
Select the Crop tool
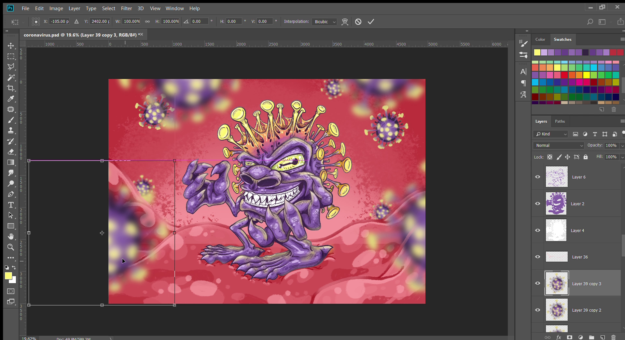tap(11, 88)
